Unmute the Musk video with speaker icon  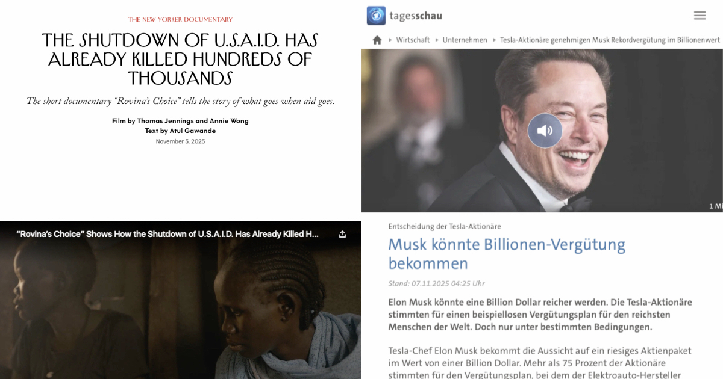[x=545, y=131]
